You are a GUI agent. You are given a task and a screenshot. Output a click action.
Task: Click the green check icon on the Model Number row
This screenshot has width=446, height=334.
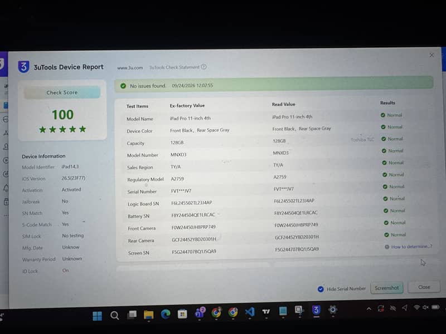384,151
